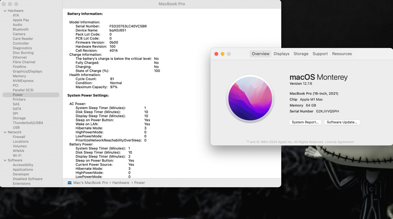This screenshot has height=219, width=393.
Task: Select SAS in the sidebar
Action: click(16, 104)
